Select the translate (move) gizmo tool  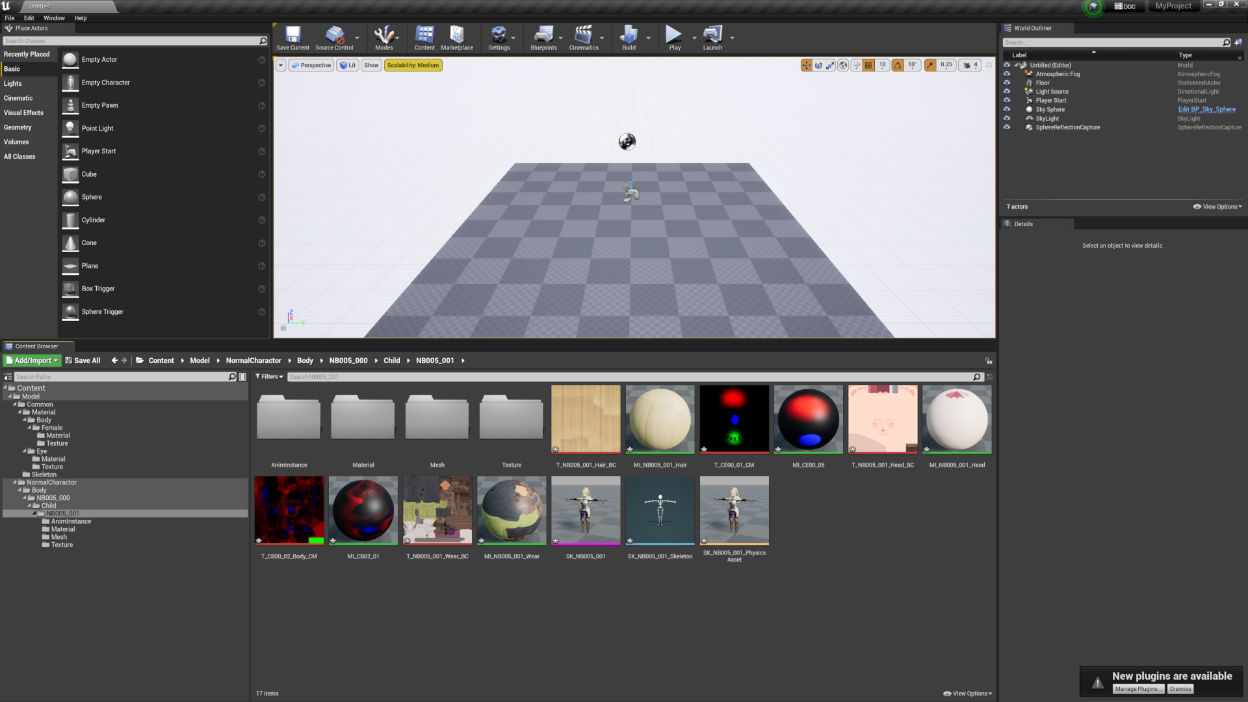(807, 65)
